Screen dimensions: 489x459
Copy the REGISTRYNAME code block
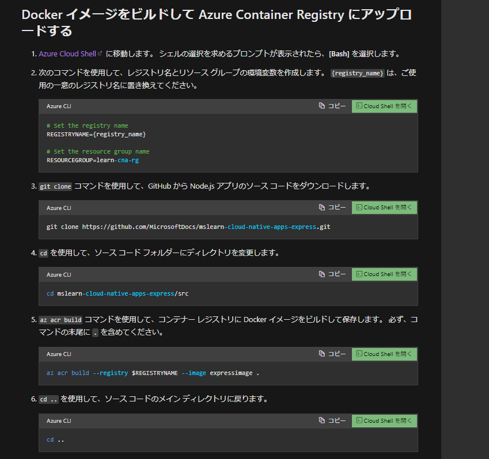(x=332, y=106)
